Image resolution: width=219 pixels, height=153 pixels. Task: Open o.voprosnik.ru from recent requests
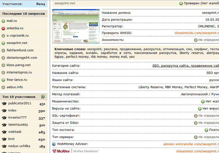pyautogui.click(x=18, y=36)
